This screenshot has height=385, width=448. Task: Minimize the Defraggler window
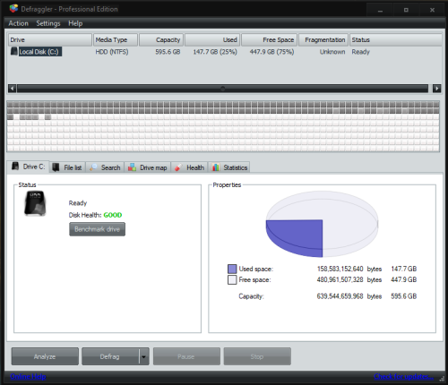point(380,10)
